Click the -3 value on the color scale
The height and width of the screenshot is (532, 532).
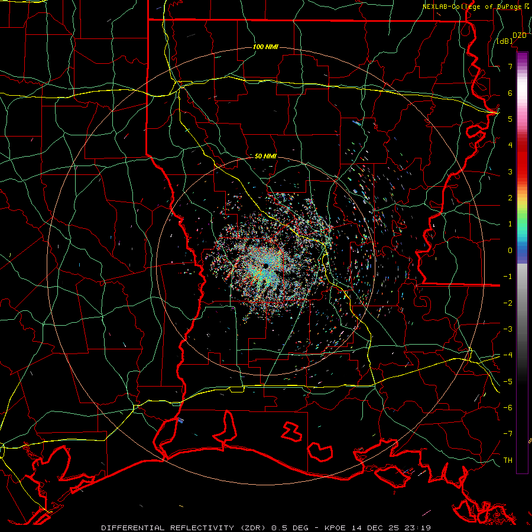(x=508, y=329)
